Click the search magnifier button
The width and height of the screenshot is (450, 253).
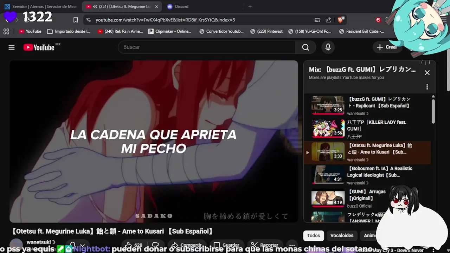point(306,47)
